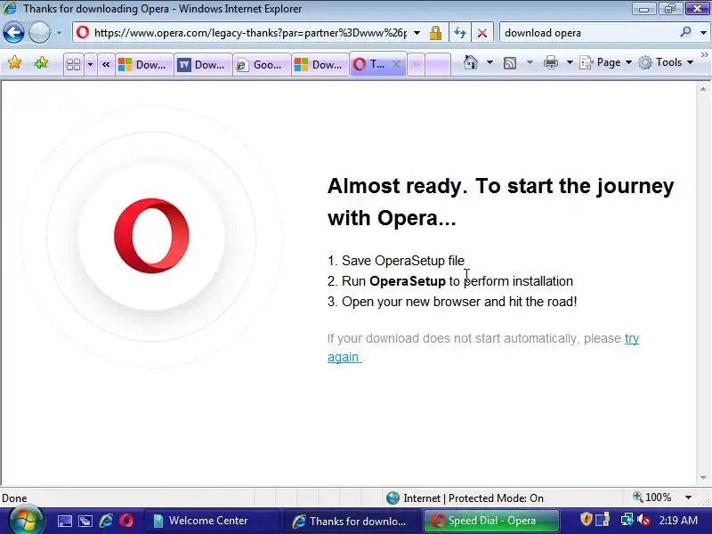712x534 pixels.
Task: Click the scrollbar up arrow
Action: [703, 90]
